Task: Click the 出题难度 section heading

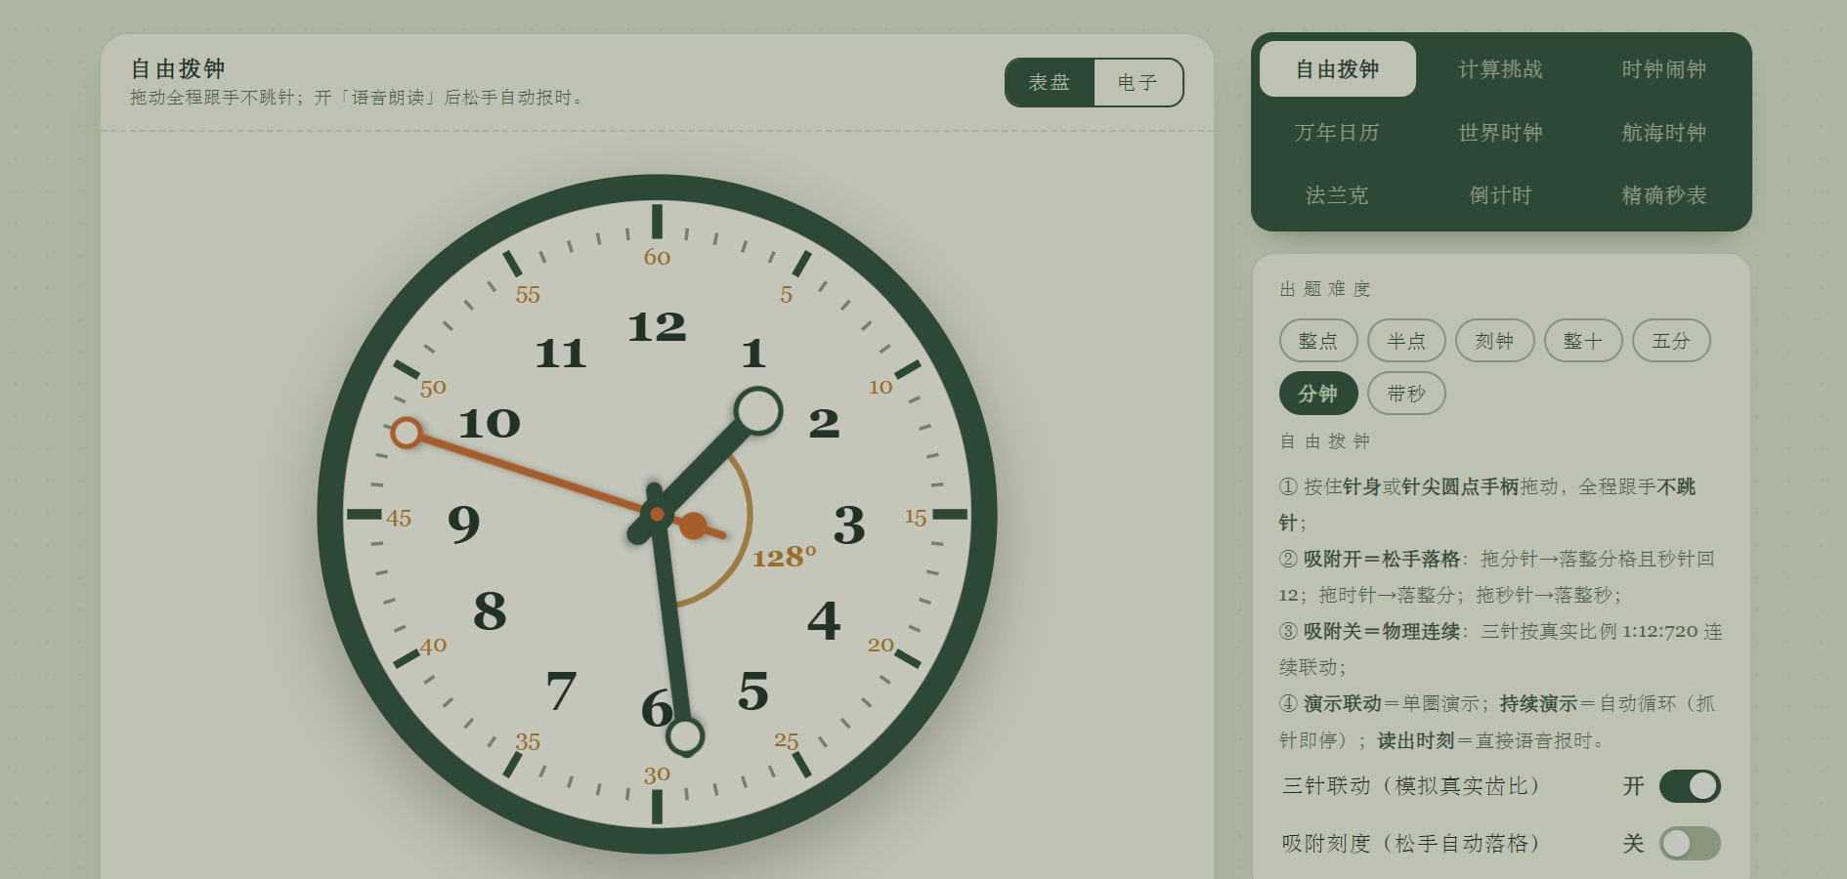Action: coord(1325,289)
